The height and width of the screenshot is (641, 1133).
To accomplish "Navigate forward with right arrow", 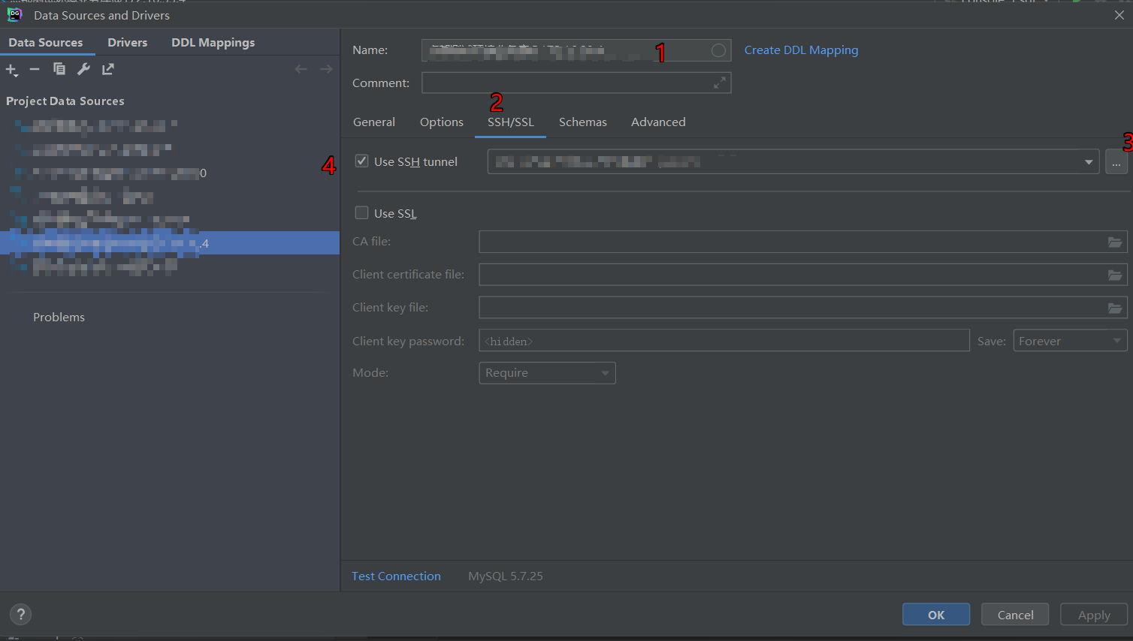I will tap(326, 69).
